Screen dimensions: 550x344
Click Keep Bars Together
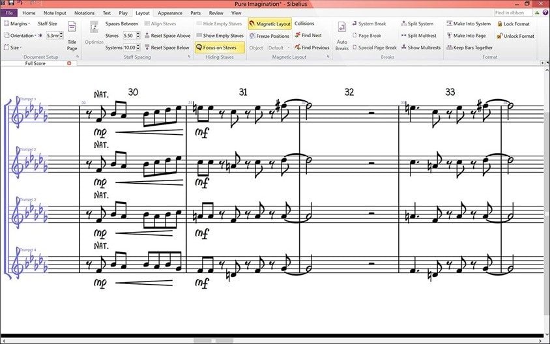click(469, 48)
